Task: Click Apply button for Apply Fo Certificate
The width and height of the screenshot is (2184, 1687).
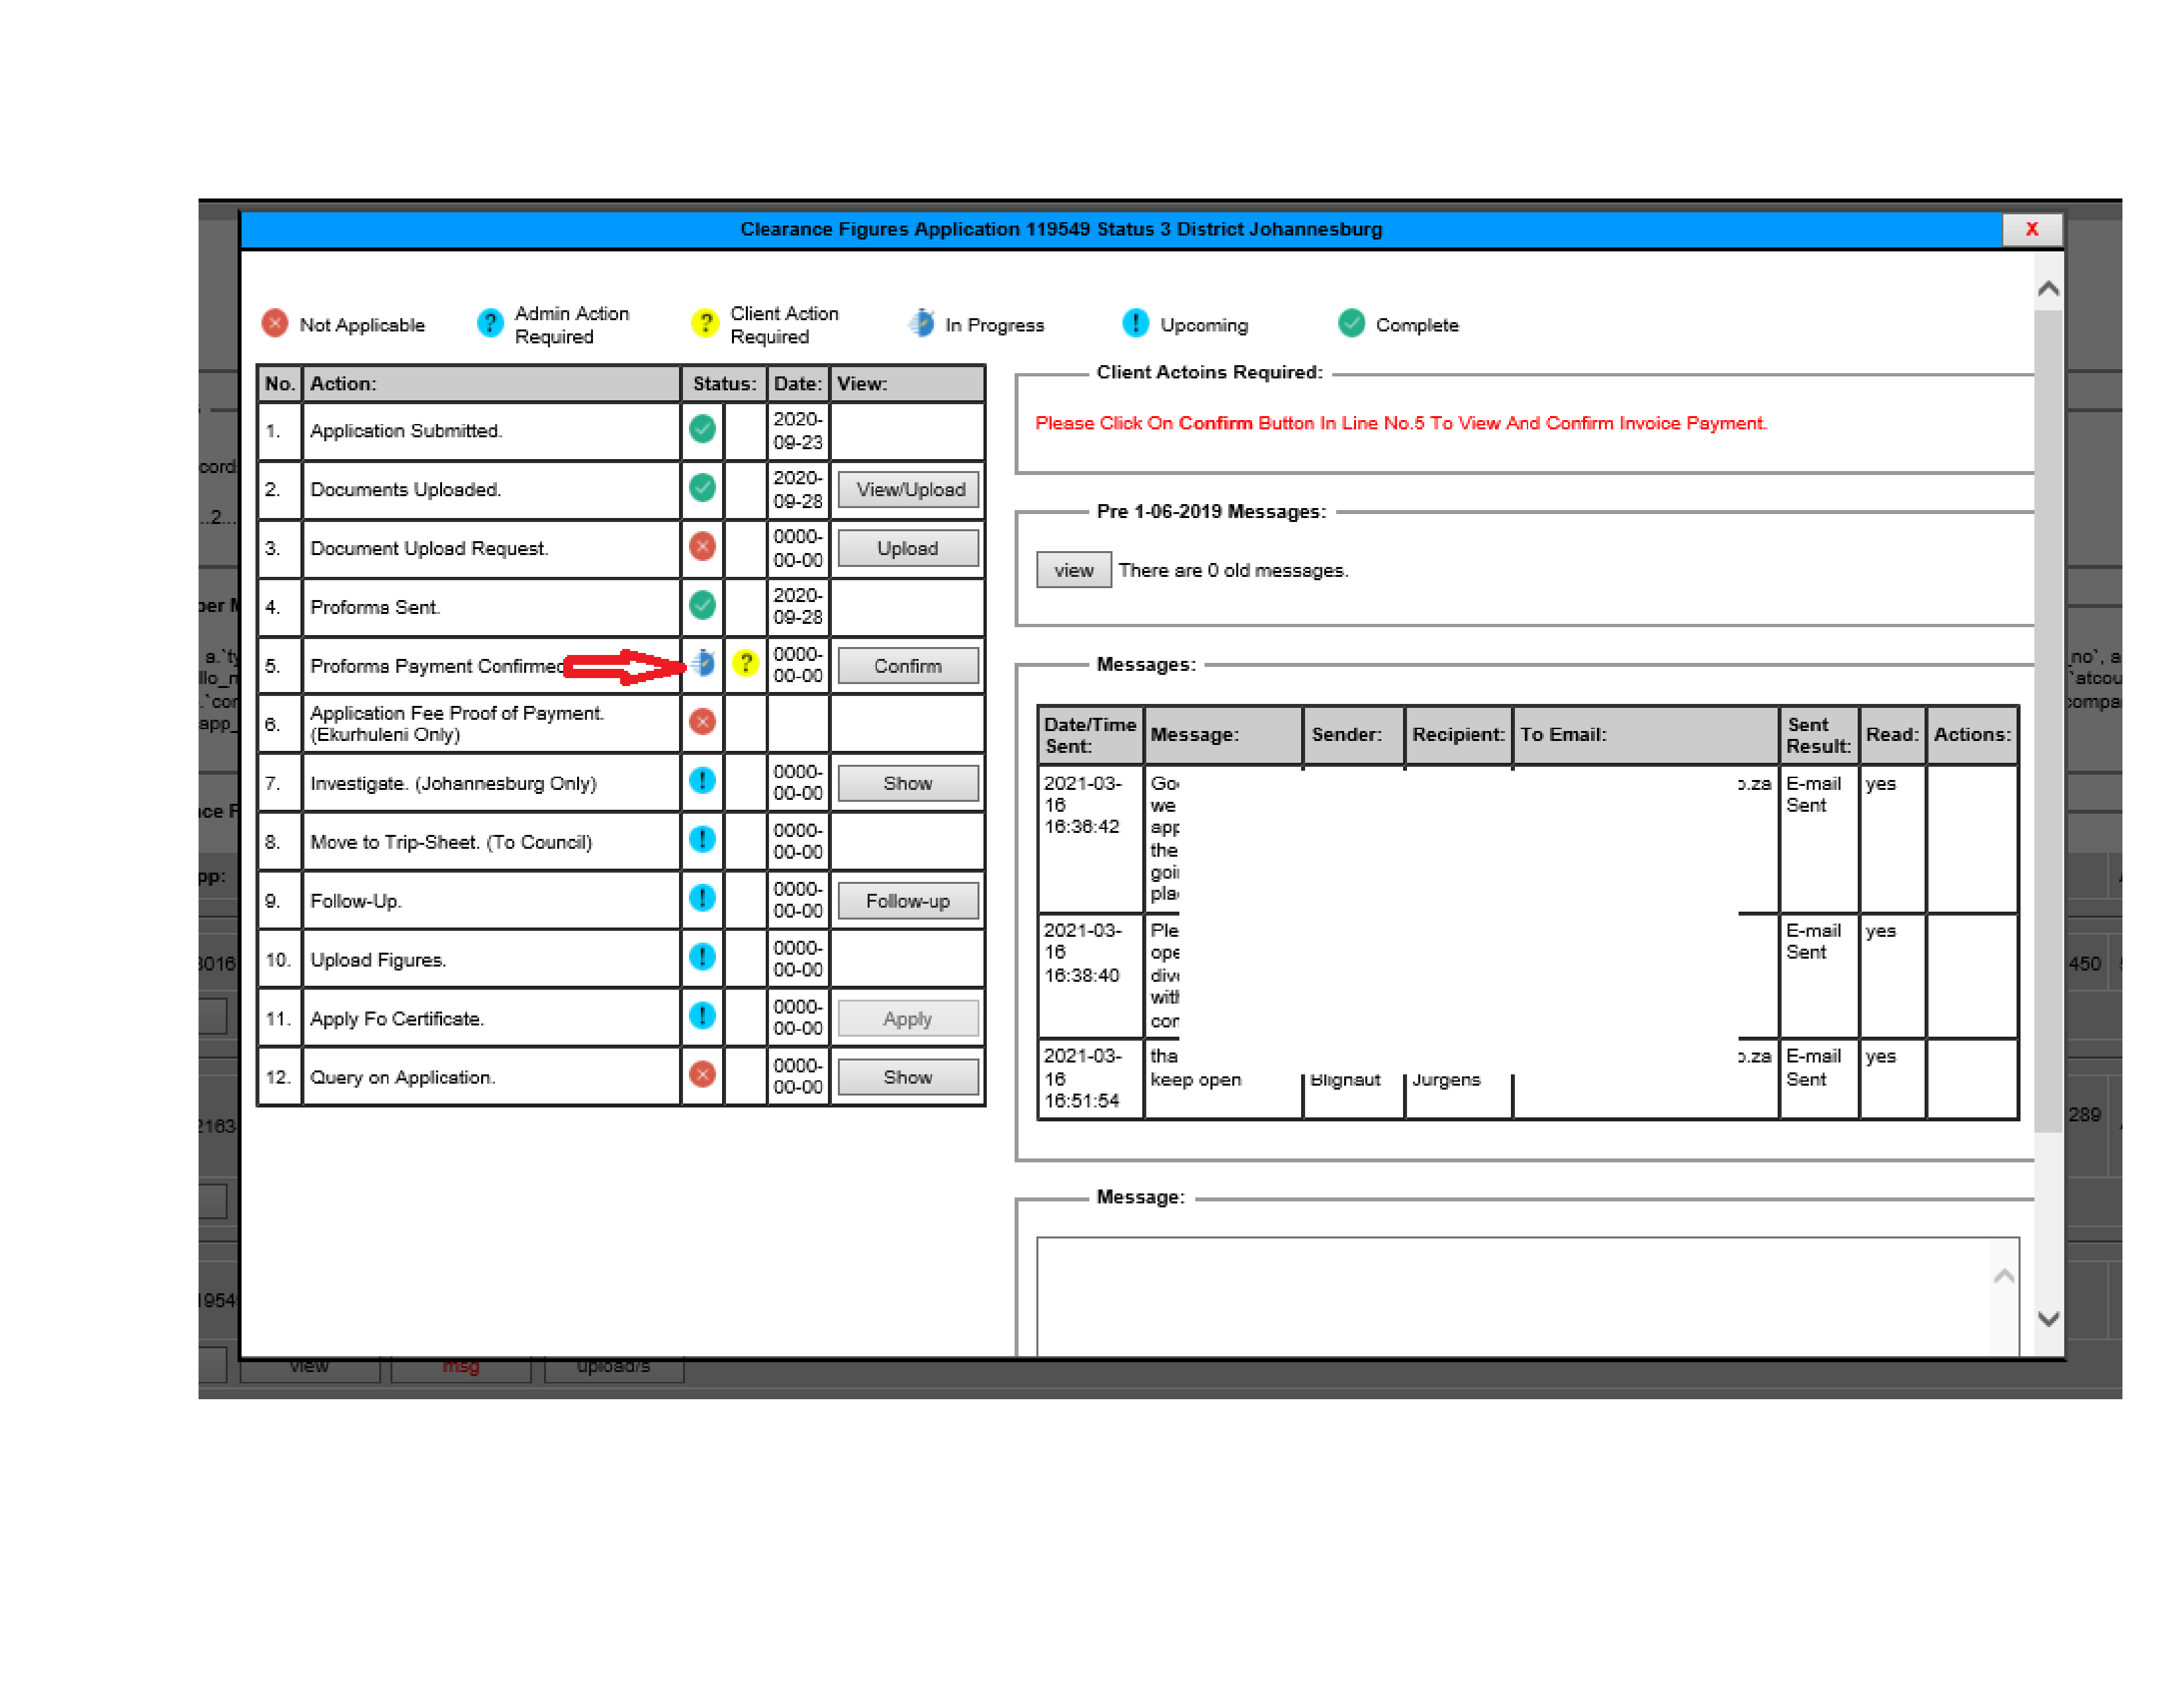Action: pyautogui.click(x=907, y=1018)
